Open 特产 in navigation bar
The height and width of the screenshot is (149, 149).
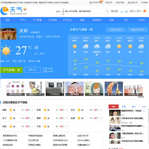click(127, 20)
